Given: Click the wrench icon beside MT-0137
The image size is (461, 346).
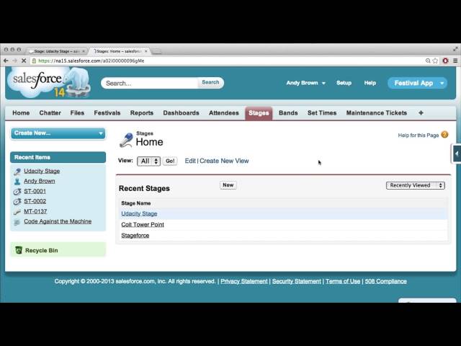Looking at the screenshot, I should tap(17, 211).
